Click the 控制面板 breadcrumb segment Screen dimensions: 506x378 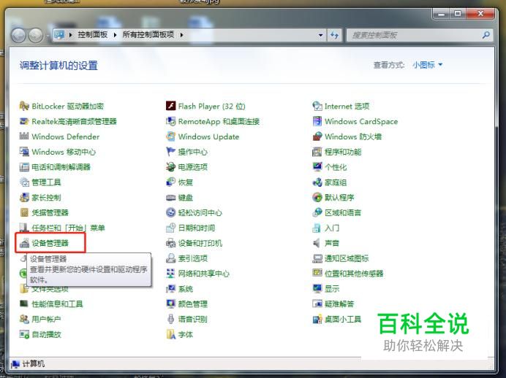(x=93, y=34)
